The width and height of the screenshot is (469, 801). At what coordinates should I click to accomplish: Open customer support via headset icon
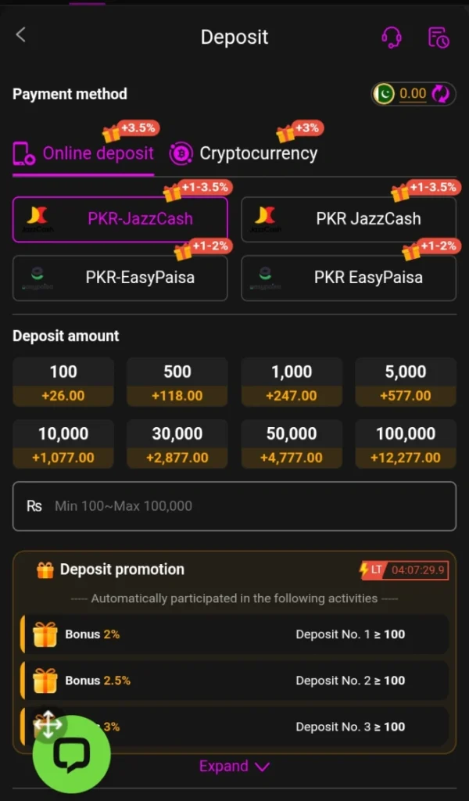point(392,37)
